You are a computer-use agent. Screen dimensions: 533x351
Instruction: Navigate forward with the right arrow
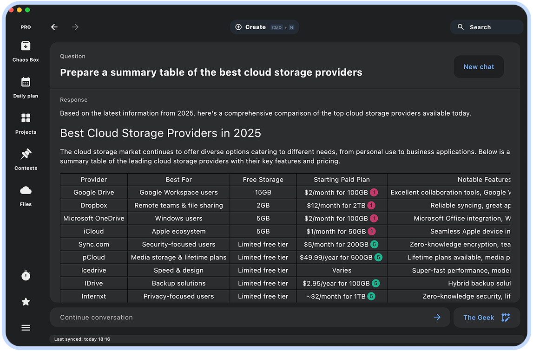[x=75, y=27]
